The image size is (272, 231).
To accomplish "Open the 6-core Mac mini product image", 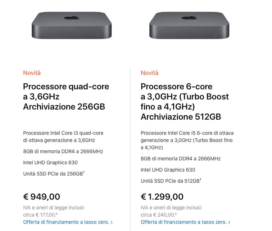I will click(189, 25).
